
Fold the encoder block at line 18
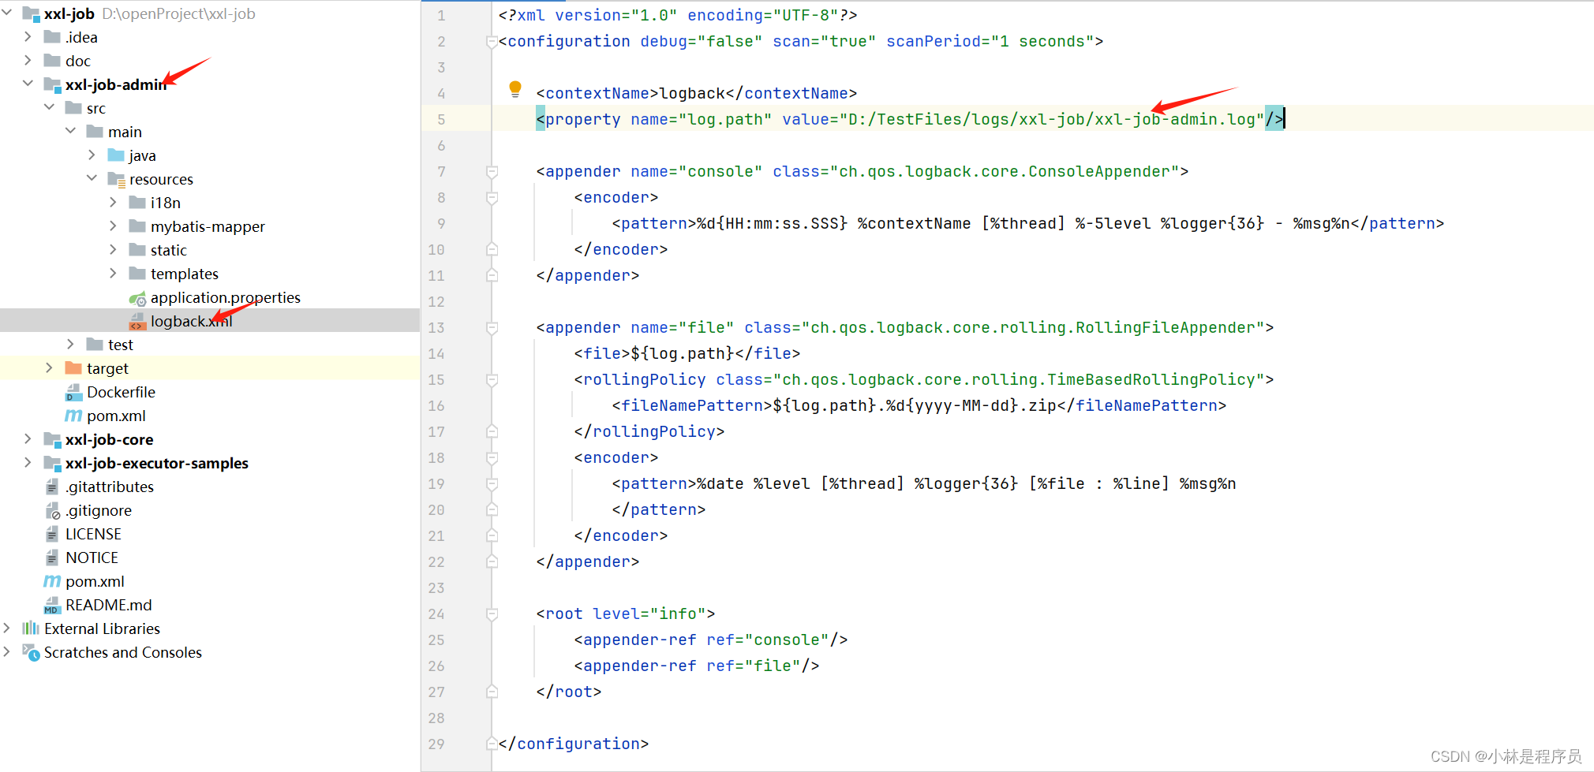point(492,457)
